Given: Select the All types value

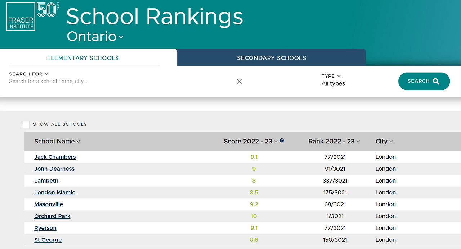Looking at the screenshot, I should tap(333, 84).
